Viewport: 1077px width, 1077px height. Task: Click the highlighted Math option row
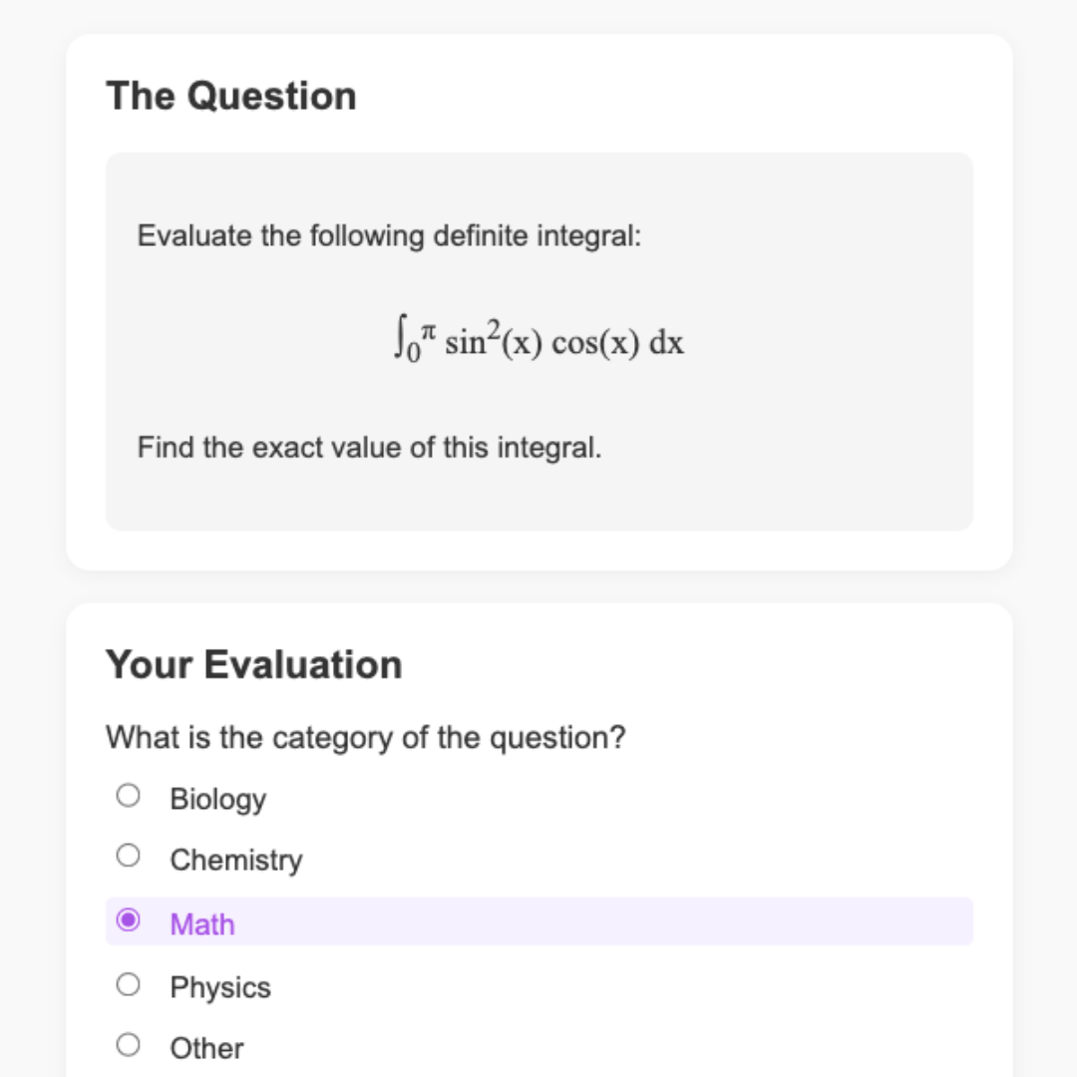(538, 921)
